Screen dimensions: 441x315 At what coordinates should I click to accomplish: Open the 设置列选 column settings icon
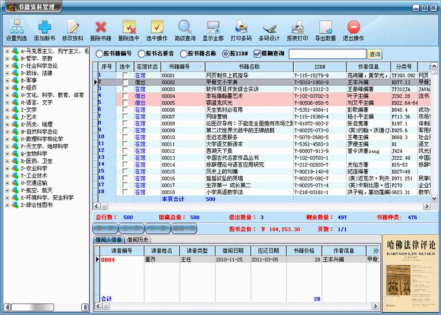point(17,27)
